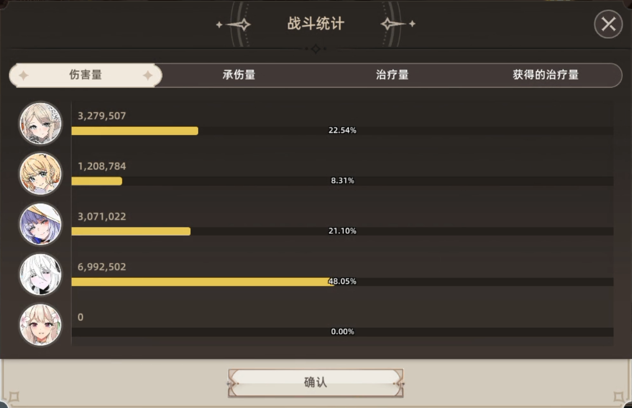Click the 22.54% damage bar

(x=343, y=131)
